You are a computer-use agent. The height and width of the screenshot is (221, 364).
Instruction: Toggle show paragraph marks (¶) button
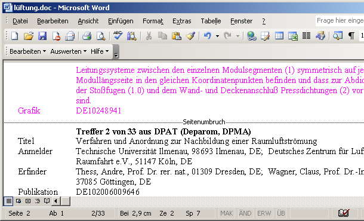point(351,36)
